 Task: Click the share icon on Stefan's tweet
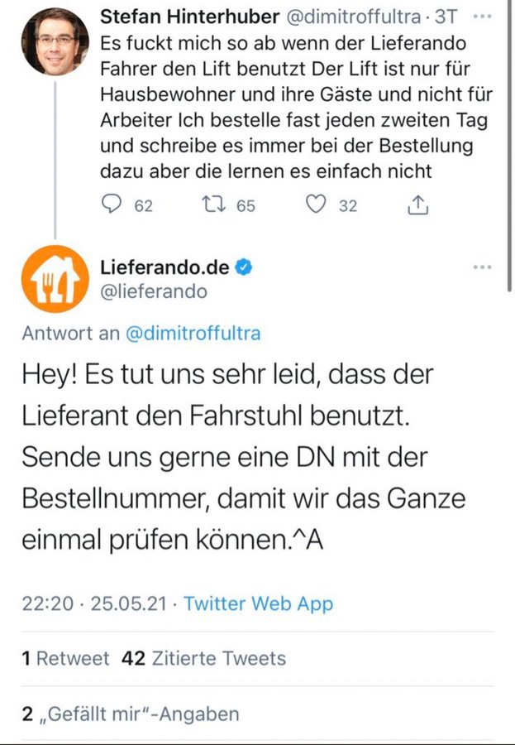tap(419, 205)
